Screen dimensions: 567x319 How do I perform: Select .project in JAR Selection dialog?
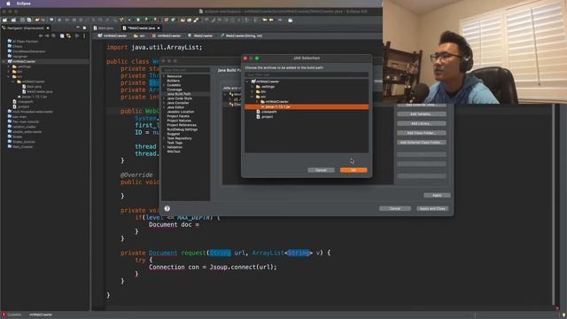coord(265,117)
